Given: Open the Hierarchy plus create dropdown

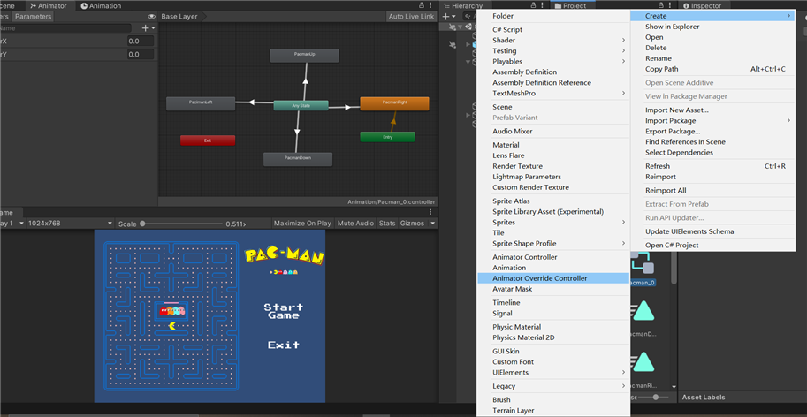Looking at the screenshot, I should (x=448, y=17).
